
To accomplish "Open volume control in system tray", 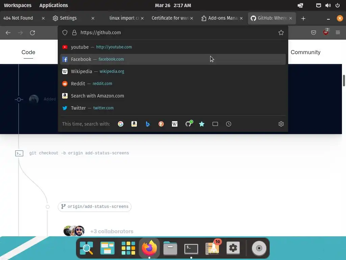I will tap(328, 5).
